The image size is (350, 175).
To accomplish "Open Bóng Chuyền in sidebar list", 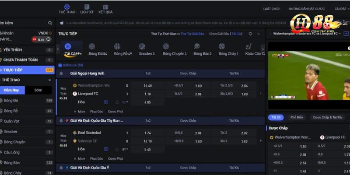I will tap(27, 142).
